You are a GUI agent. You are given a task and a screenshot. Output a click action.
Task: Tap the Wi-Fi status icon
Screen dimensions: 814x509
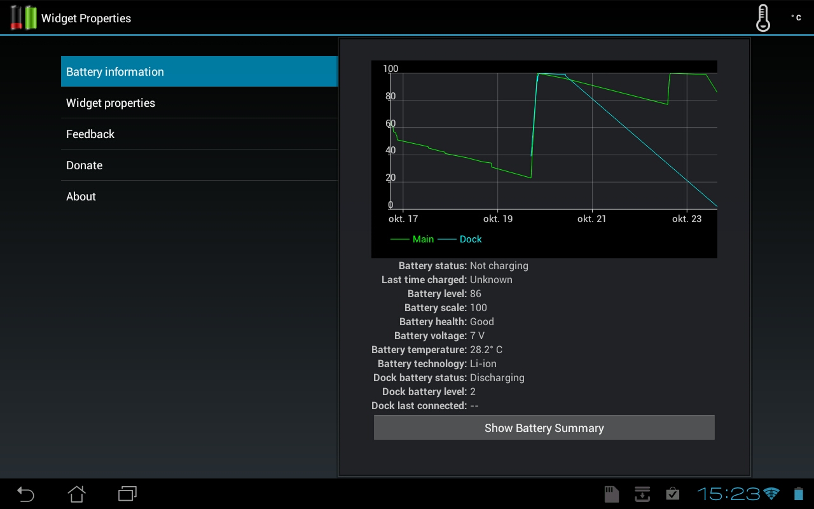(771, 494)
